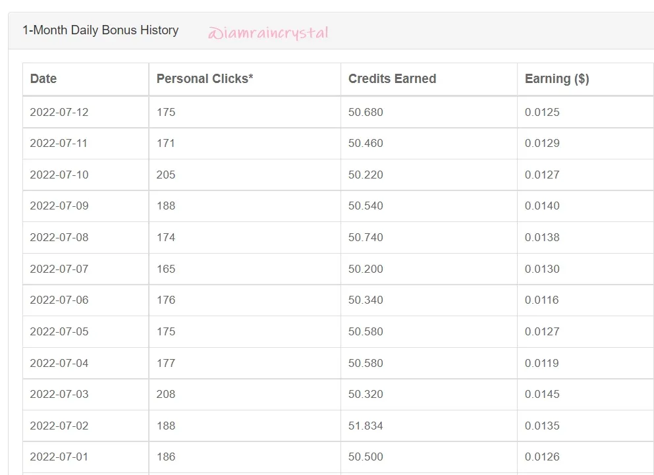Select personal clicks value 176
Viewport: 654px width, 475px height.
point(165,300)
